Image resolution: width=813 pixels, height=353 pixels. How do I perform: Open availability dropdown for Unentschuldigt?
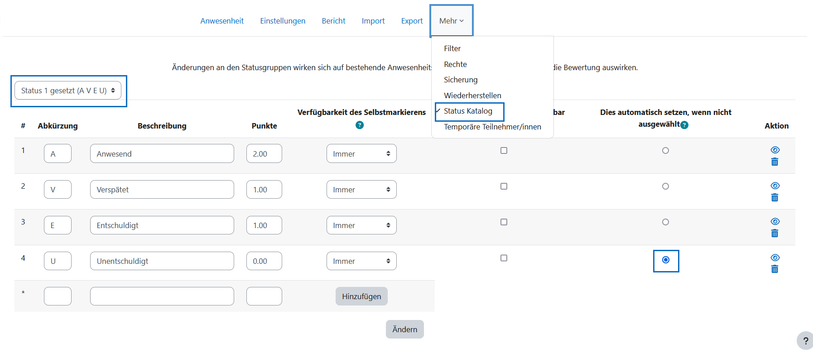[x=361, y=261]
